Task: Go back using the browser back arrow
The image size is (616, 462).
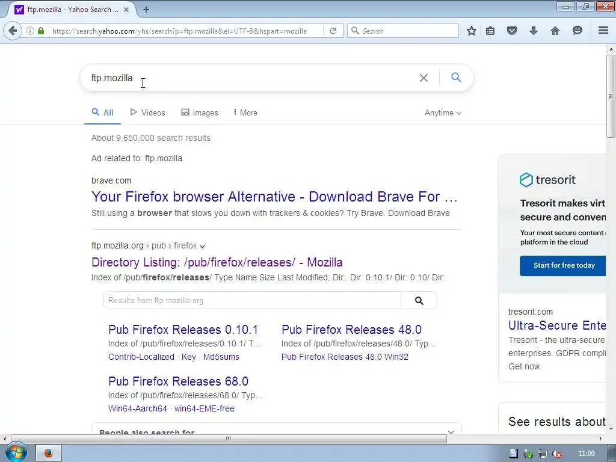Action: coord(13,31)
